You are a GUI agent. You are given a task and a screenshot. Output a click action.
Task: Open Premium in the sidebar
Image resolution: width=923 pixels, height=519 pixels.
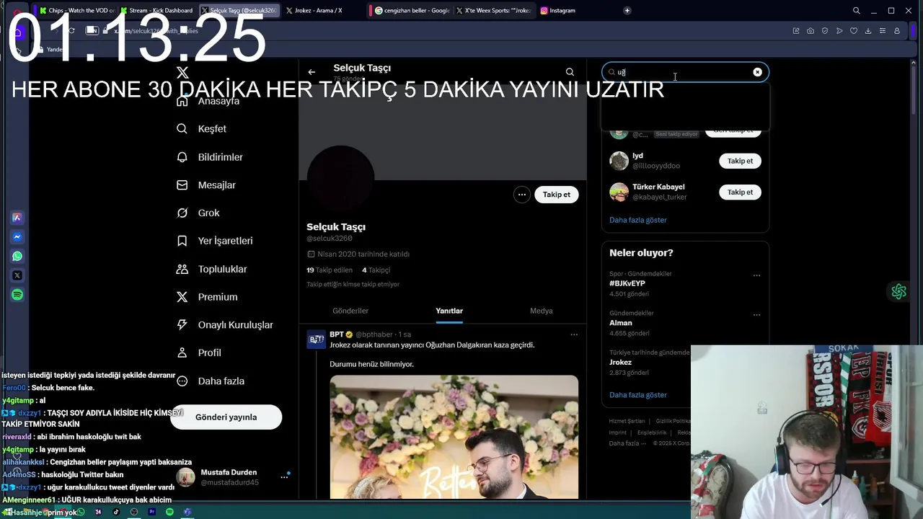coord(208,297)
